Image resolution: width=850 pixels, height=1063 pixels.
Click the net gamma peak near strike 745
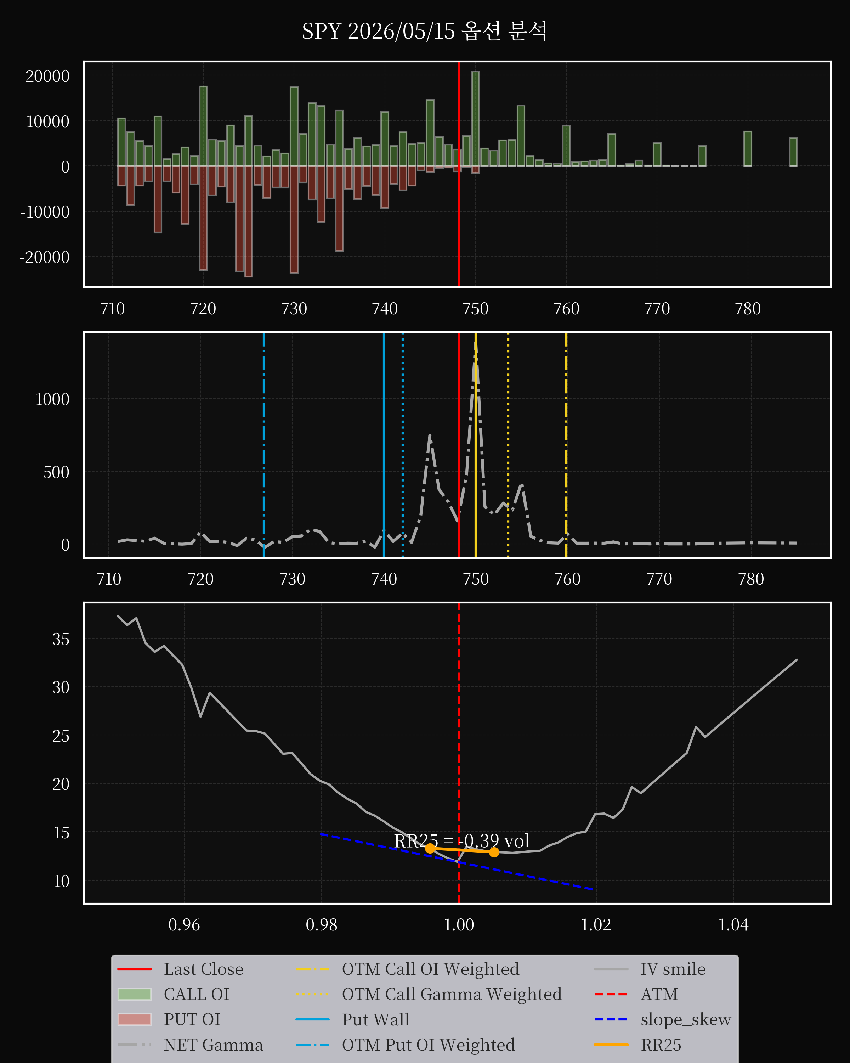click(430, 435)
